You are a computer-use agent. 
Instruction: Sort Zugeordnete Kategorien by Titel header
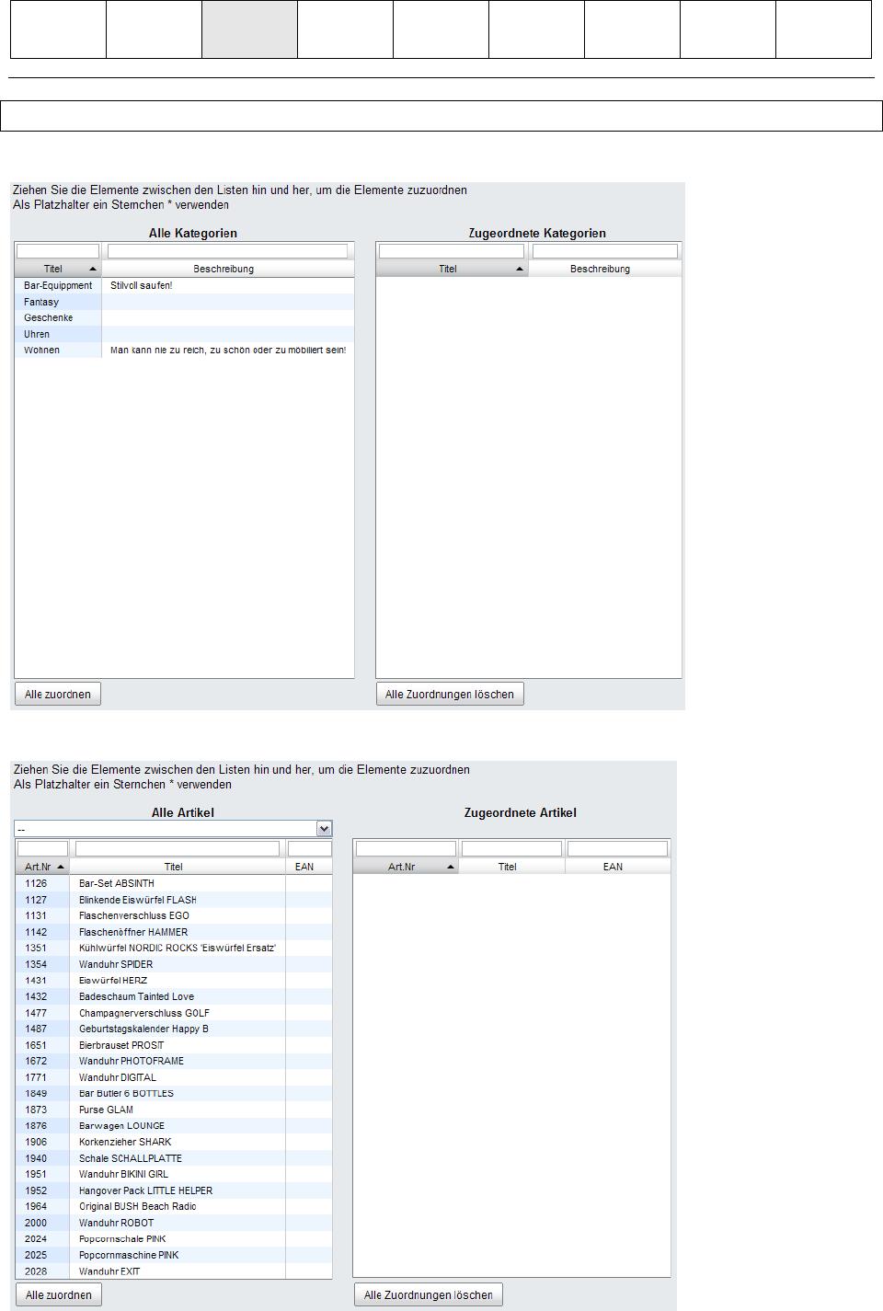click(x=452, y=269)
